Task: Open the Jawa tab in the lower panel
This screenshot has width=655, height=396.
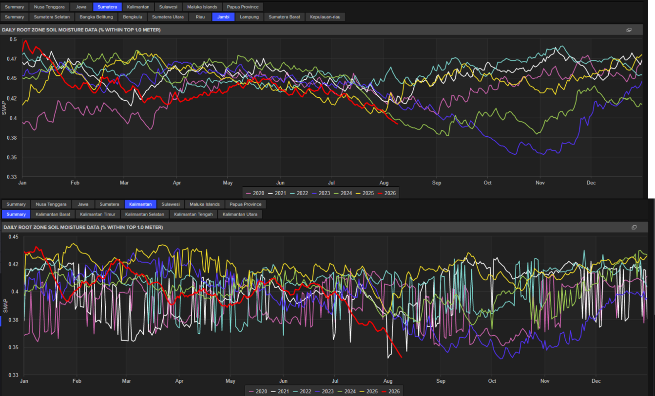Action: [83, 204]
